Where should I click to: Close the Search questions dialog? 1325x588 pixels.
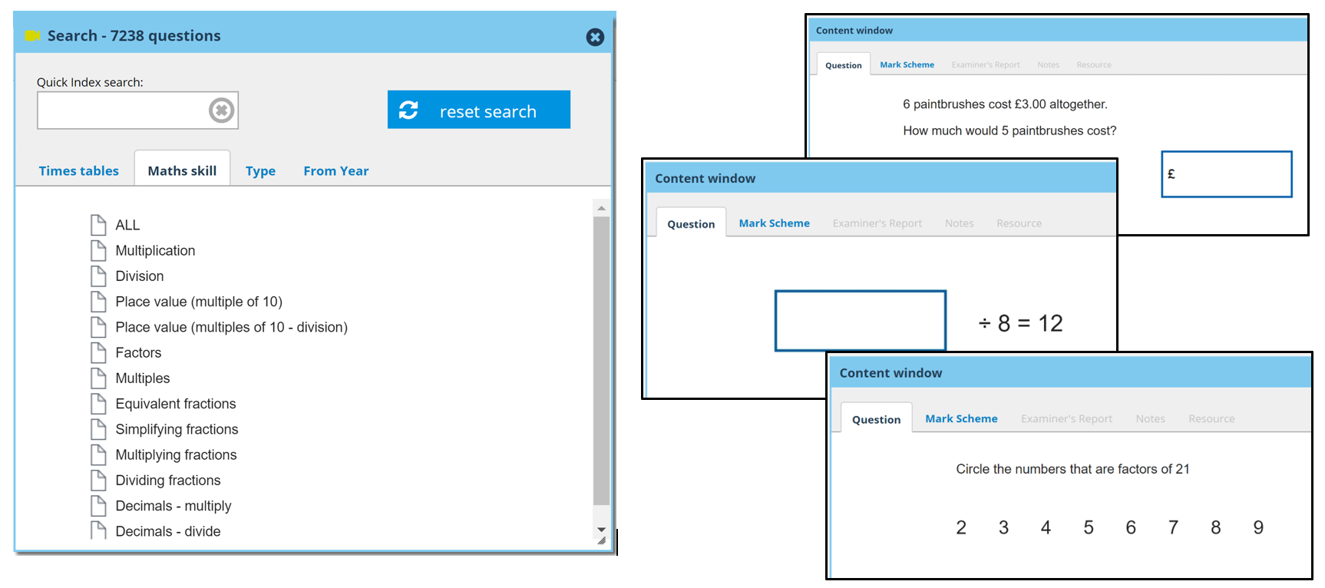click(595, 37)
